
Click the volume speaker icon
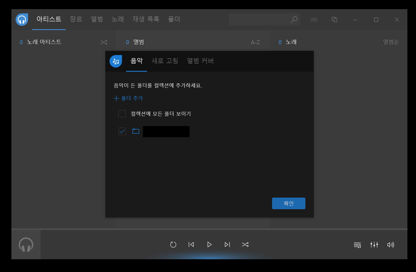(391, 245)
